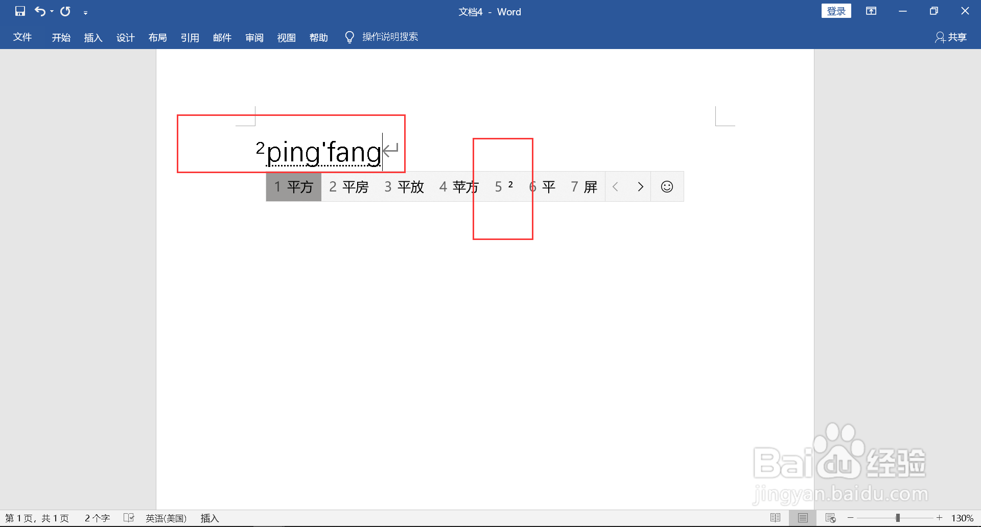Click the zoom slider handle
Image resolution: width=981 pixels, height=527 pixels.
coord(898,518)
